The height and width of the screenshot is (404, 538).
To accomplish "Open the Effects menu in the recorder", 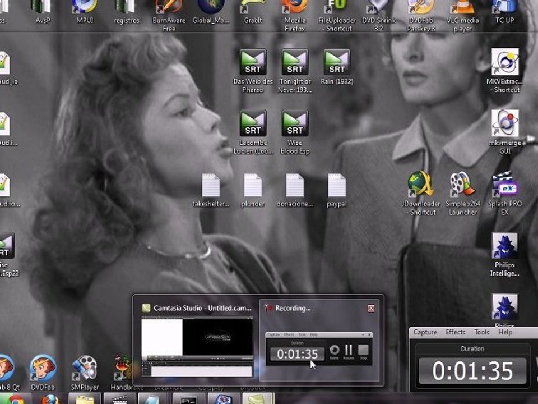I will 455,332.
